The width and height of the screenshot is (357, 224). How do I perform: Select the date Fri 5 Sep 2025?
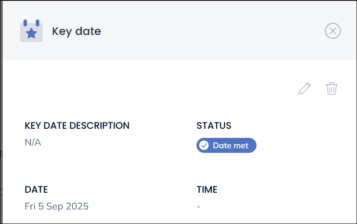coord(56,206)
